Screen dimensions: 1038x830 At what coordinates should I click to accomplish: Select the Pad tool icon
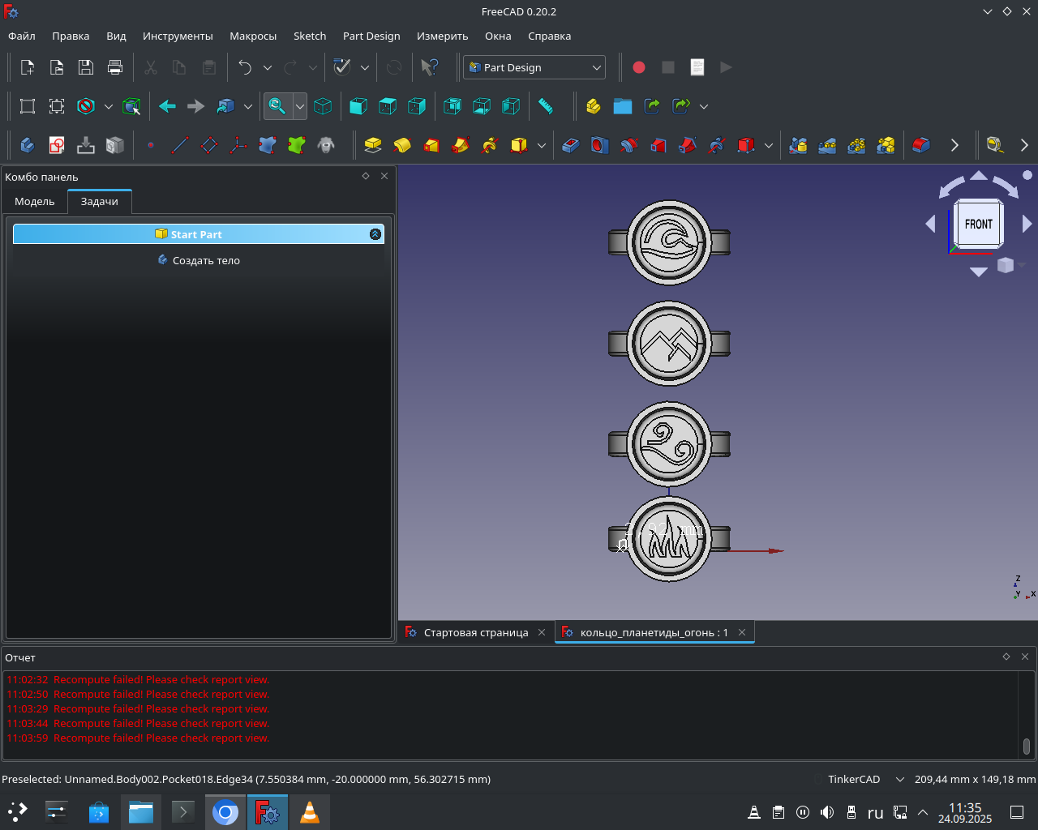coord(373,145)
